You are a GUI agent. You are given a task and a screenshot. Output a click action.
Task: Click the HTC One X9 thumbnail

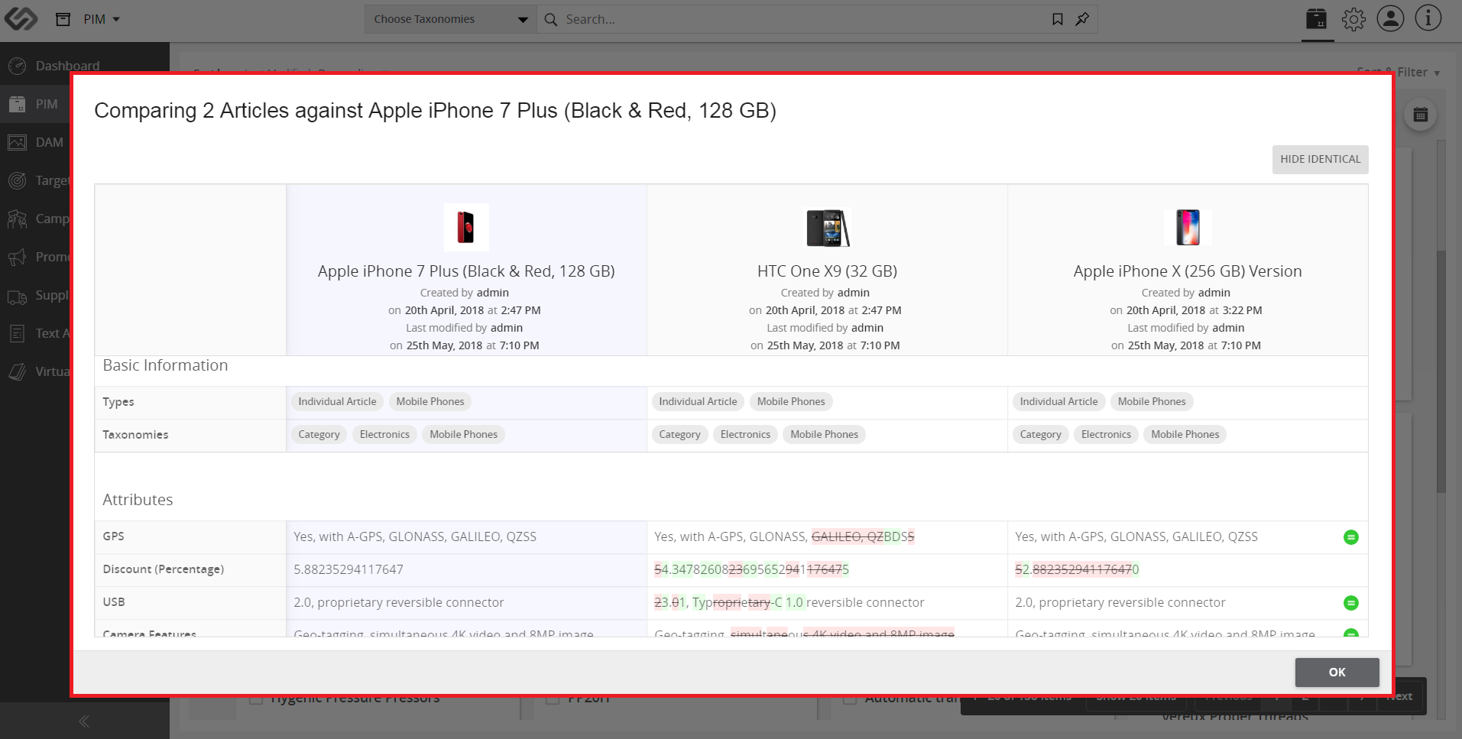828,227
